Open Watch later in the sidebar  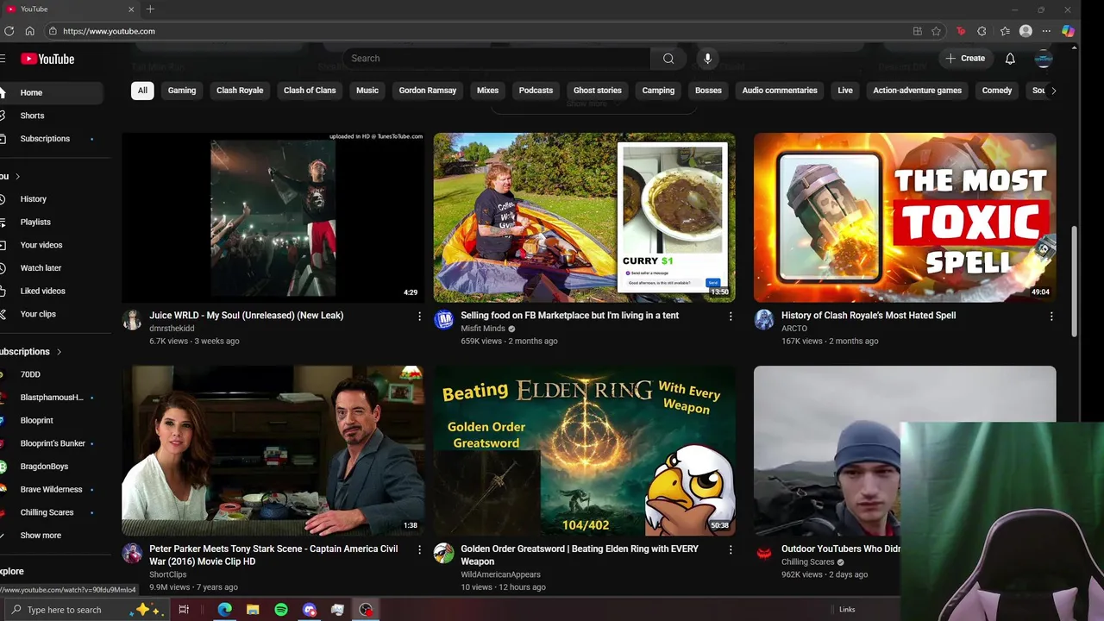pyautogui.click(x=41, y=268)
